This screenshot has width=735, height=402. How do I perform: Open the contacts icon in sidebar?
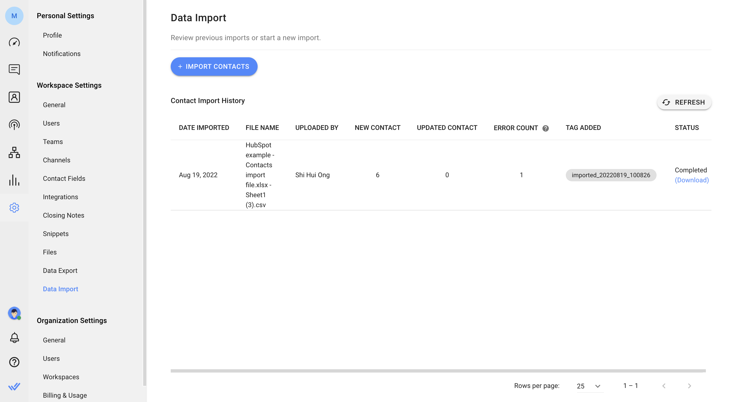pyautogui.click(x=14, y=97)
